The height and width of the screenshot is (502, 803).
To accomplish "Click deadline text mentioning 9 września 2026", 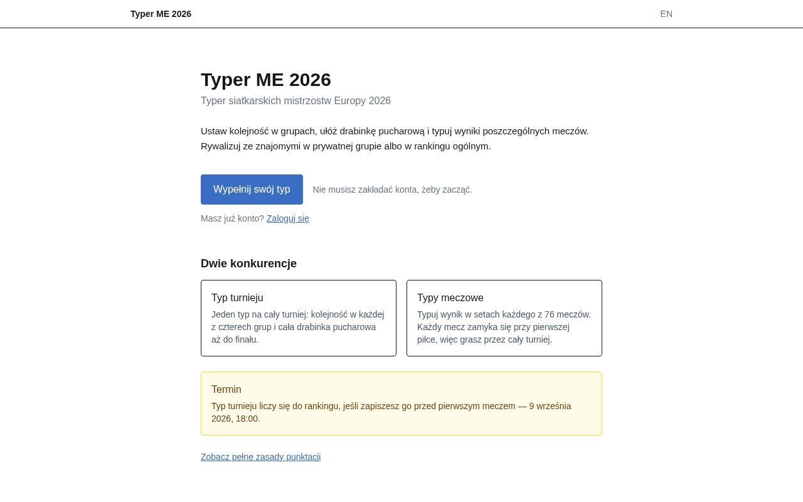I will 391,412.
